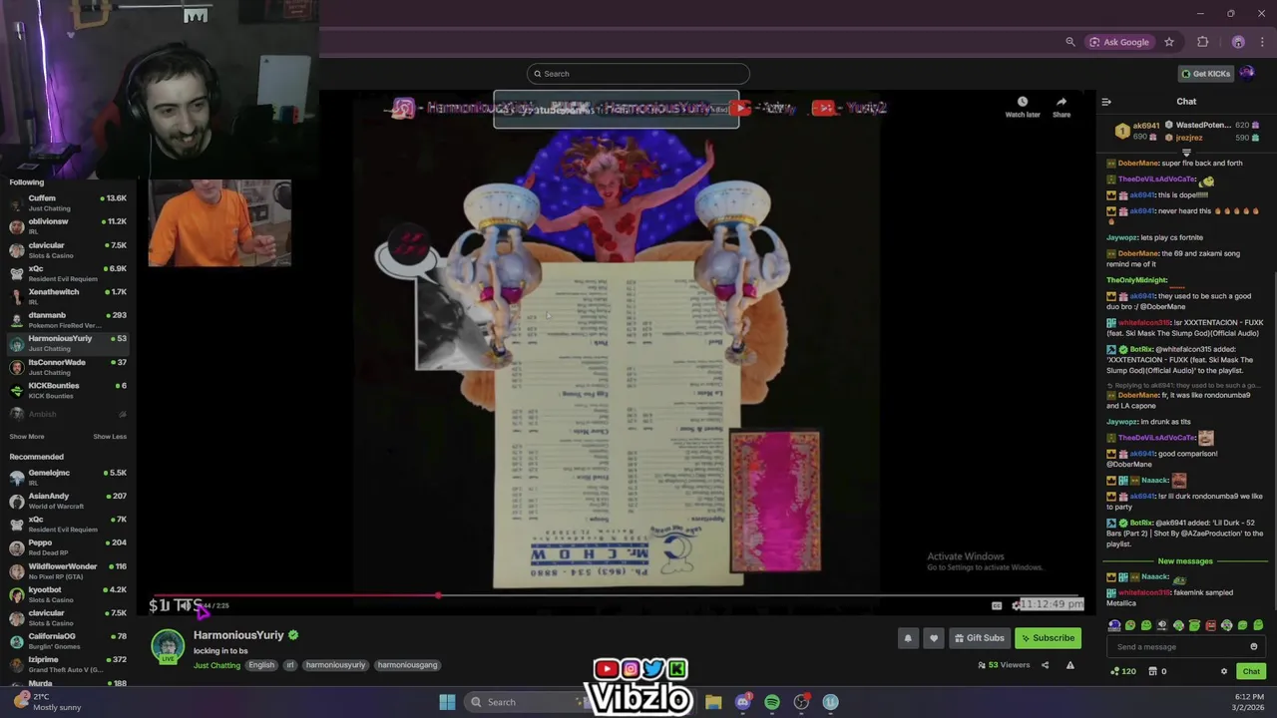
Task: Click the harmoniousgang tag
Action: [x=409, y=665]
